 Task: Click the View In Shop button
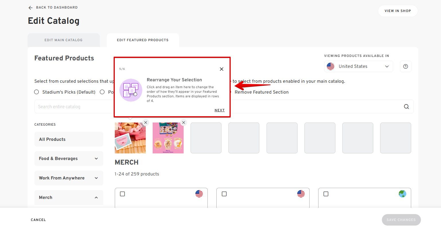tap(398, 11)
